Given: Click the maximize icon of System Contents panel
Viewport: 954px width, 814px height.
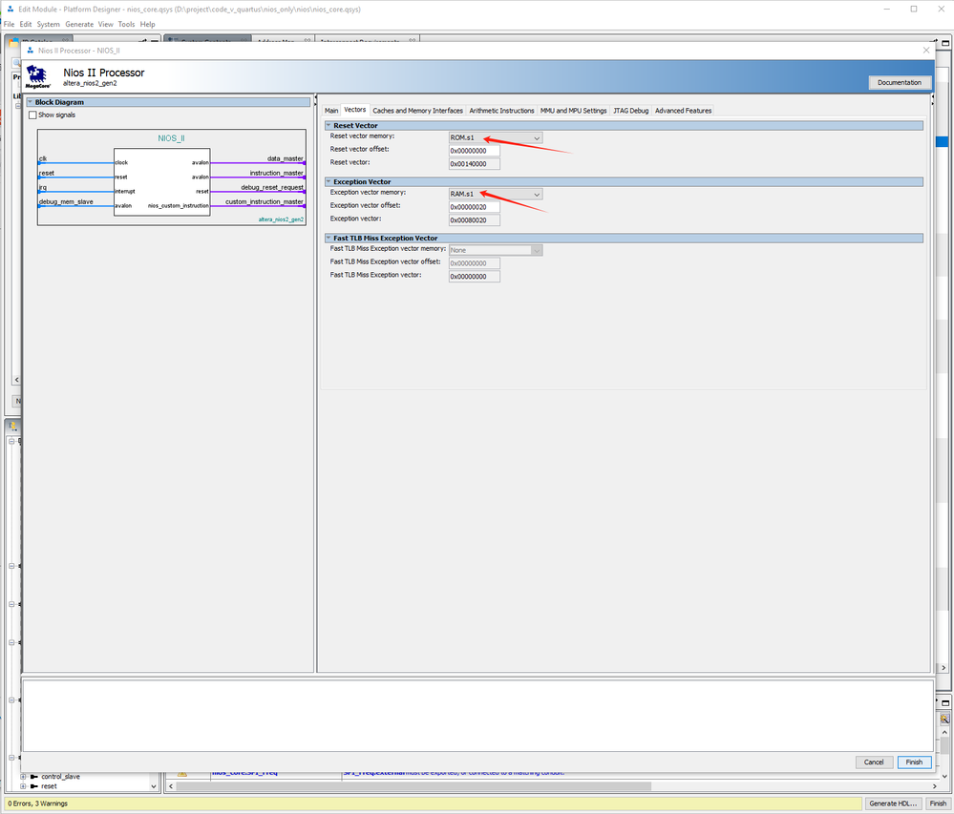Looking at the screenshot, I should click(x=945, y=43).
